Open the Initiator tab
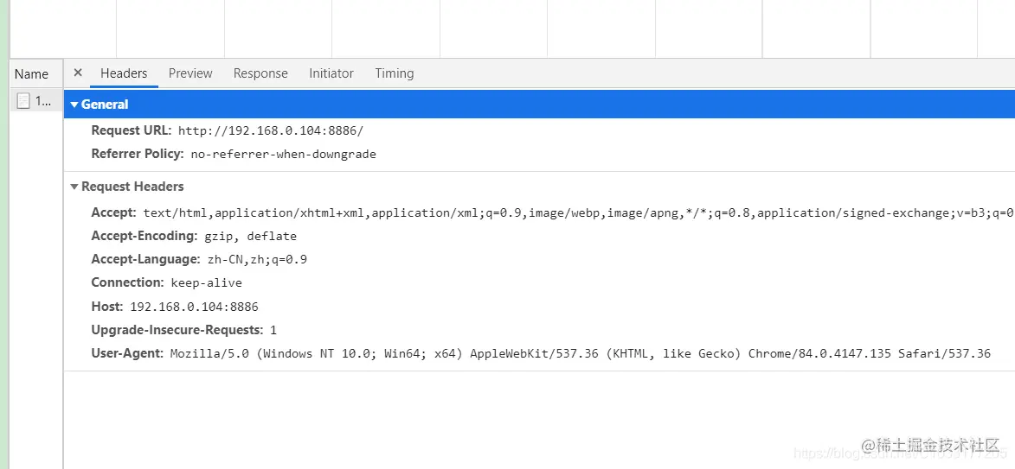Screen dimensions: 1015x469 click(331, 73)
